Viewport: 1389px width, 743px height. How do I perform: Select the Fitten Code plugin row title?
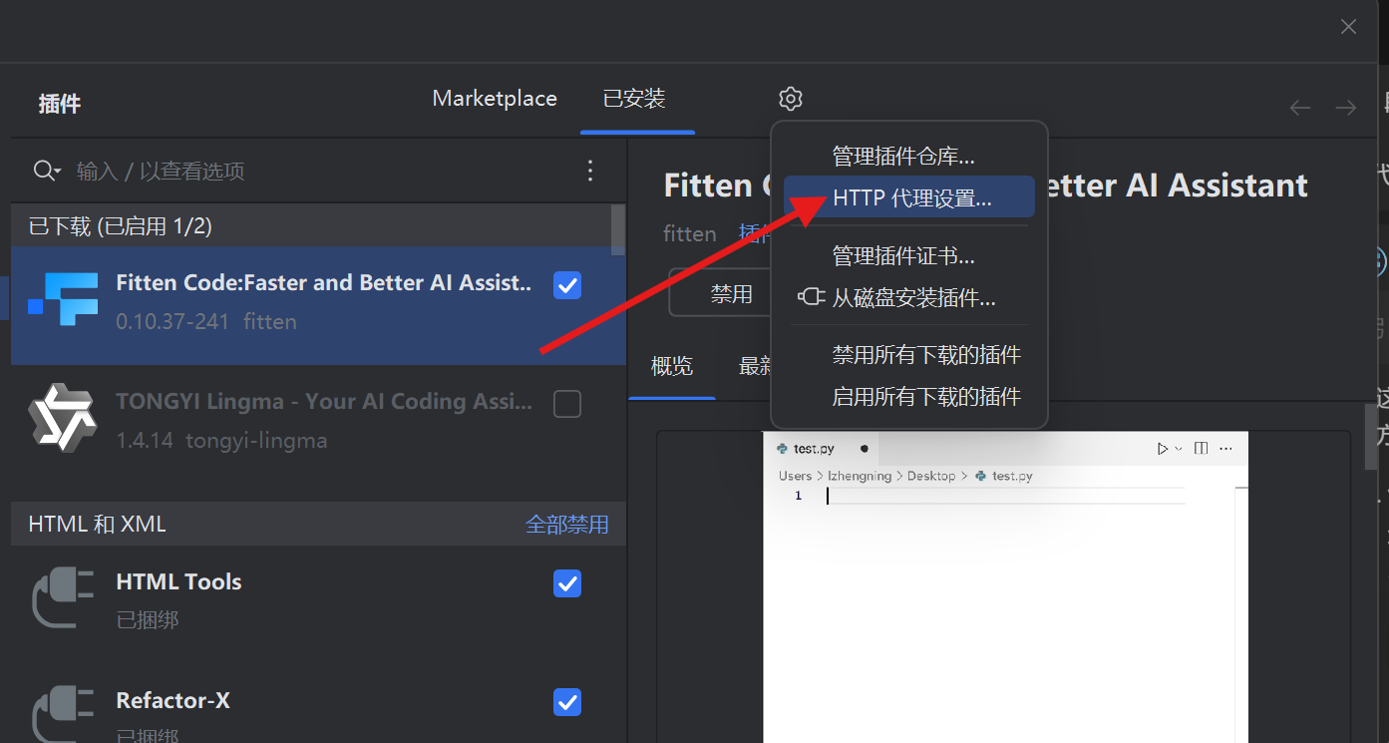click(x=324, y=283)
